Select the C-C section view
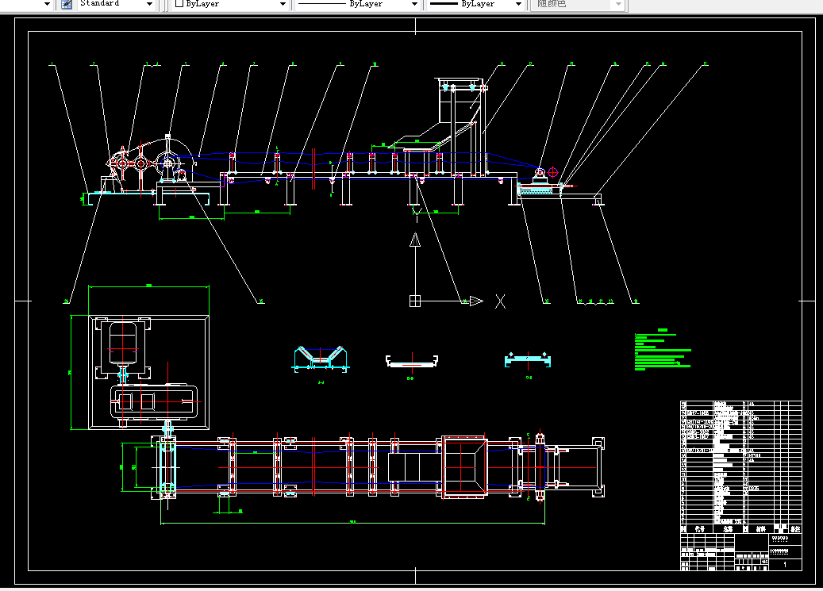 [528, 359]
